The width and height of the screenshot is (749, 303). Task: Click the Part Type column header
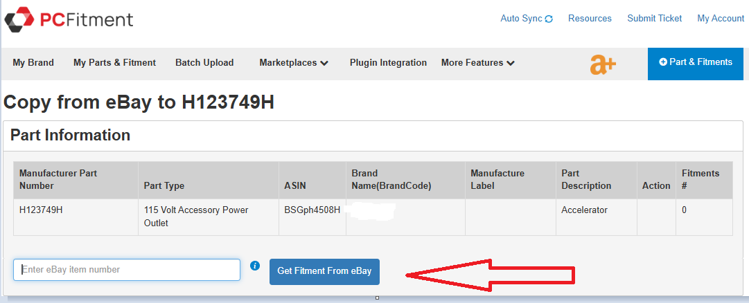pyautogui.click(x=209, y=180)
